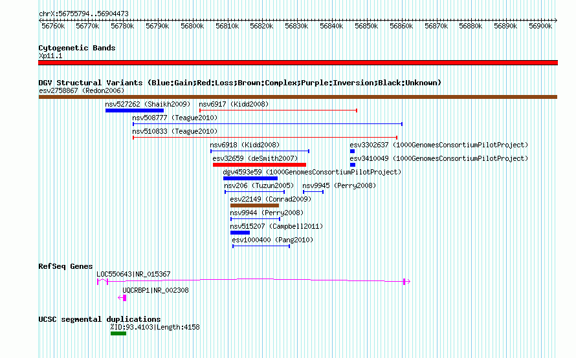This screenshot has height=358, width=576.
Task: Select the esv2758867 (Redon2006) brown variant bar
Action: (x=298, y=97)
